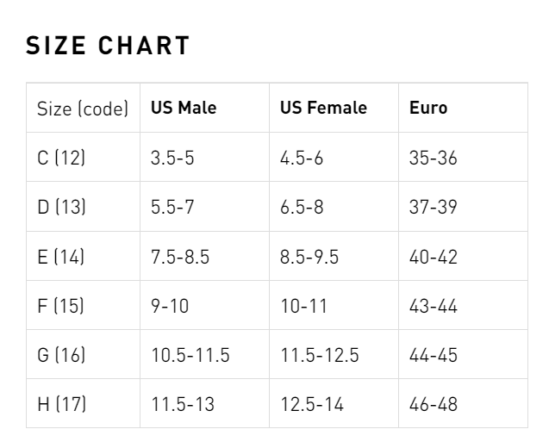Click size code E (14) cell
Screen dimensions: 549x448
(61, 257)
